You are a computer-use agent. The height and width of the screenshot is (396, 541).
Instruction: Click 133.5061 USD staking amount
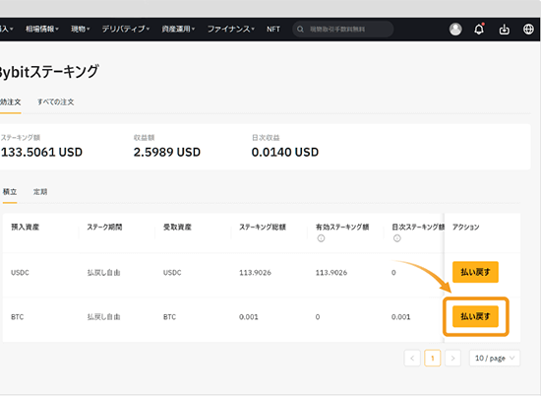click(x=41, y=152)
